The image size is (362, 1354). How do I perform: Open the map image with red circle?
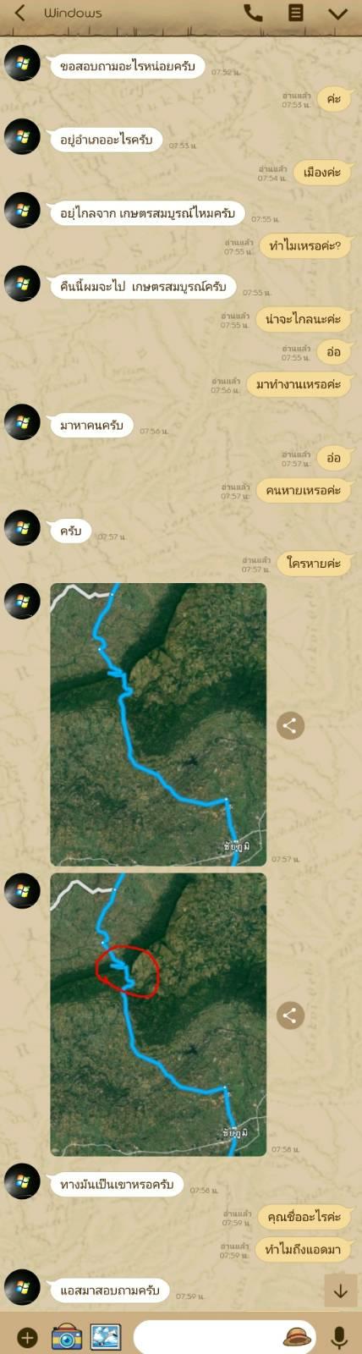tap(158, 1015)
